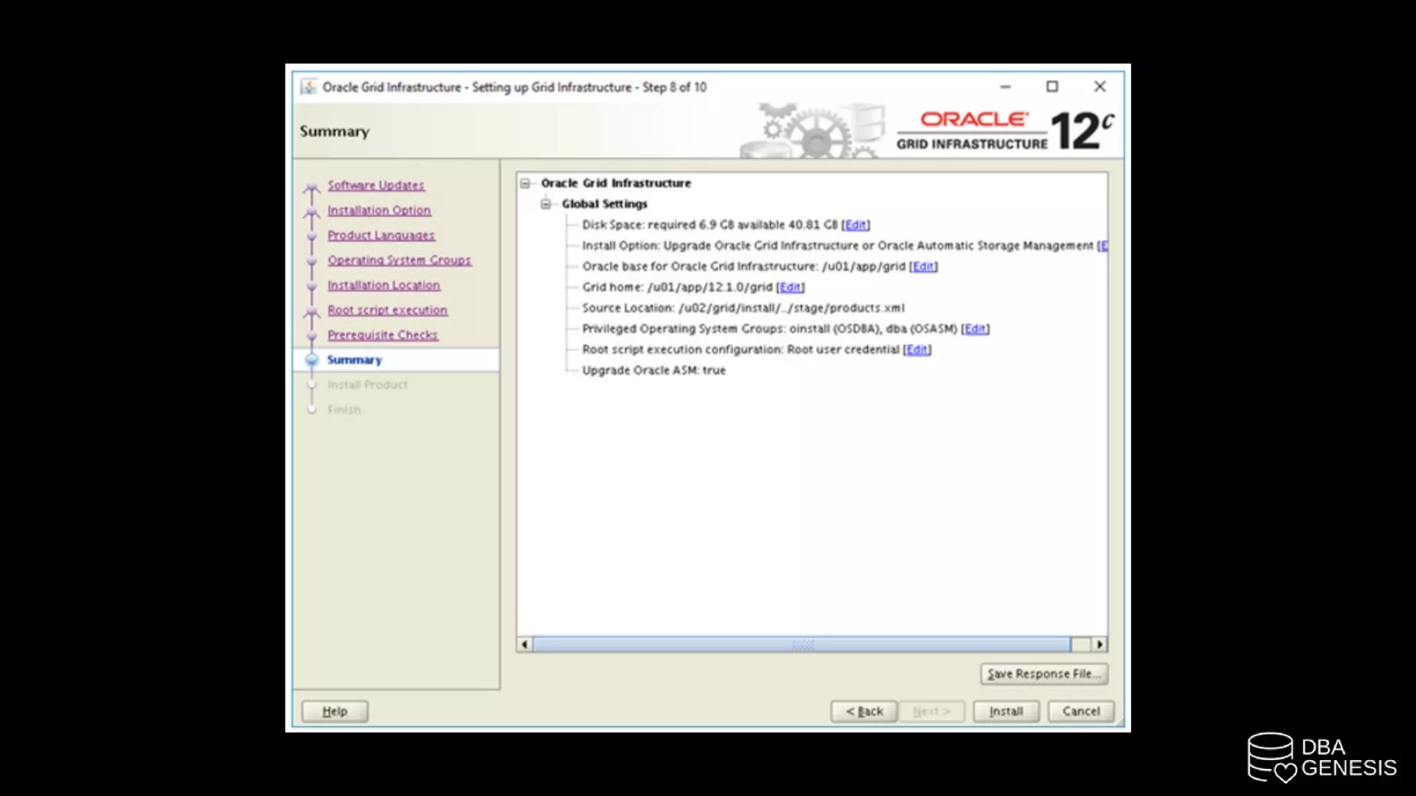The image size is (1416, 796).
Task: Go to the Installation Option step
Action: click(x=379, y=210)
